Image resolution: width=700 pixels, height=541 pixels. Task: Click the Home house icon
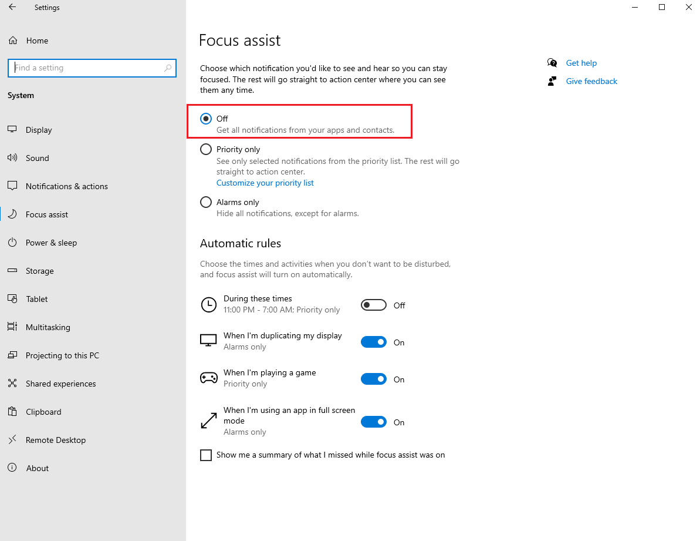13,41
